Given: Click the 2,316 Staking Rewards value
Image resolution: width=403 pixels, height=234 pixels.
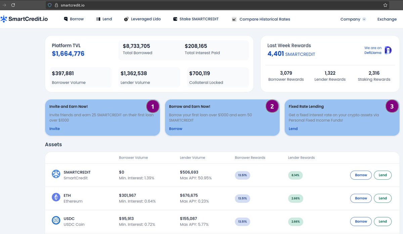Looking at the screenshot, I should [x=374, y=73].
